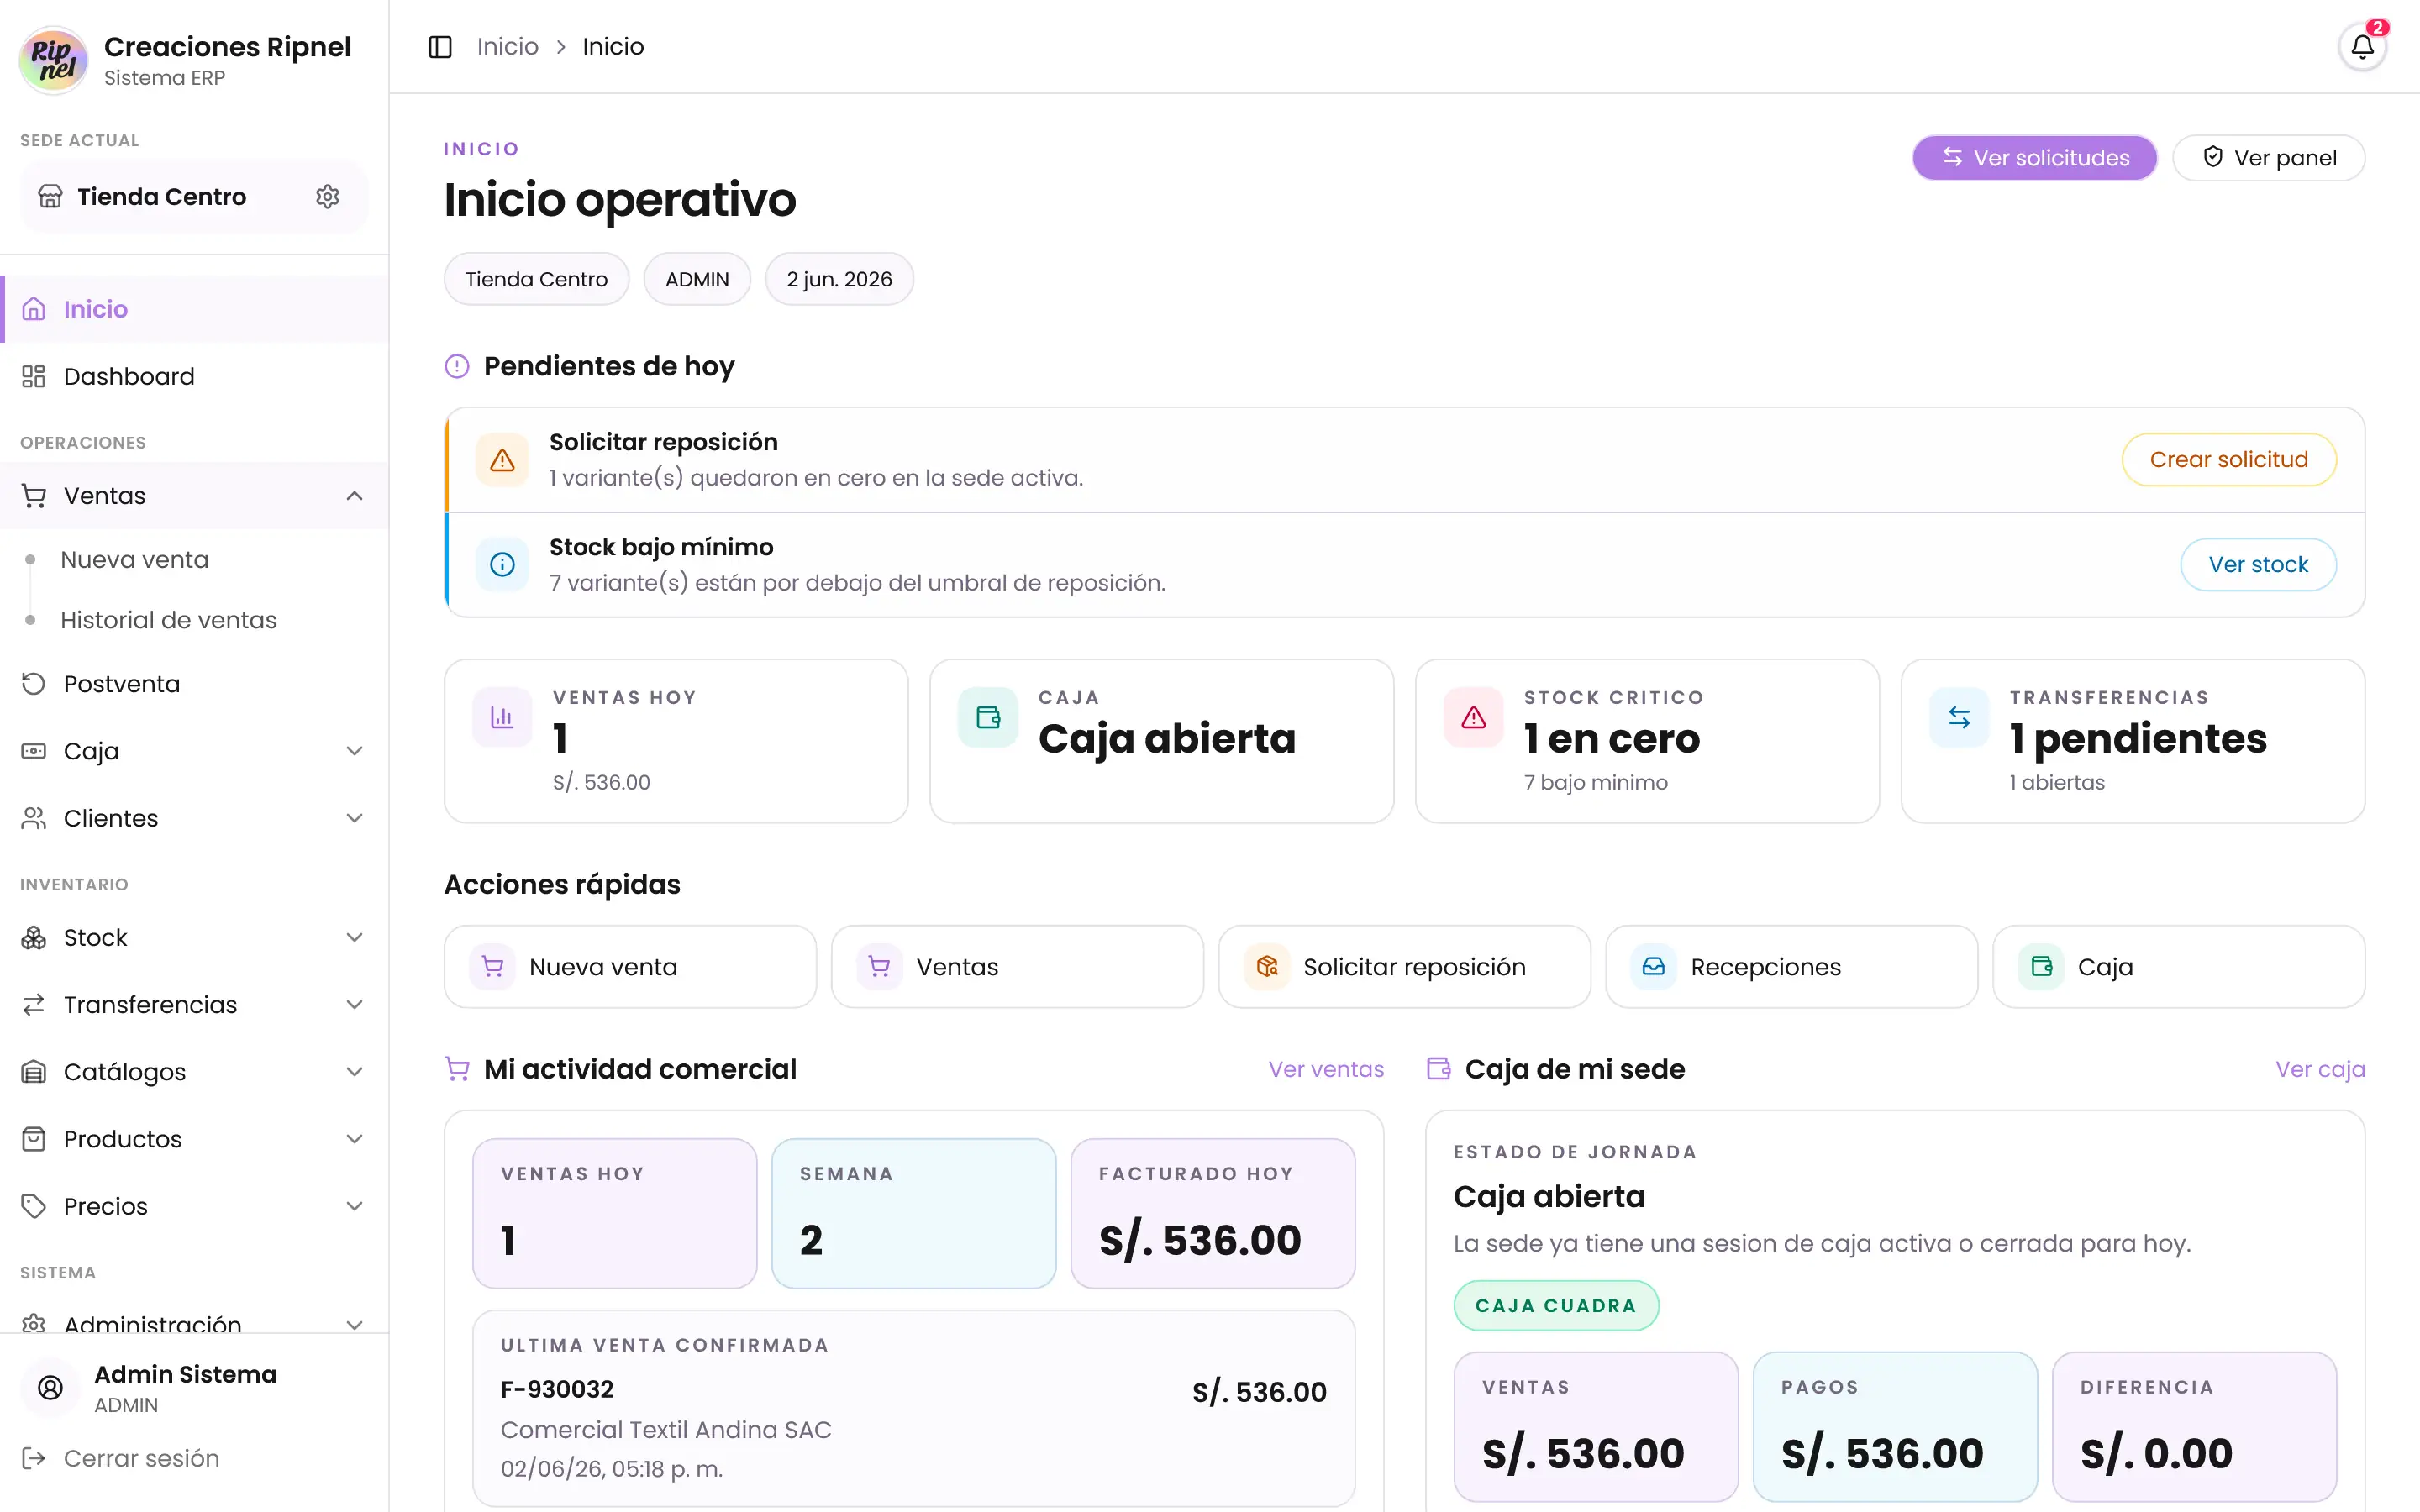Click the store icon beside Tienda Centro
This screenshot has height=1512, width=2420.
pyautogui.click(x=50, y=196)
